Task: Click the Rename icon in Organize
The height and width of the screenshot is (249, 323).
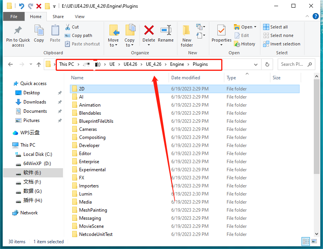Action: 166,30
